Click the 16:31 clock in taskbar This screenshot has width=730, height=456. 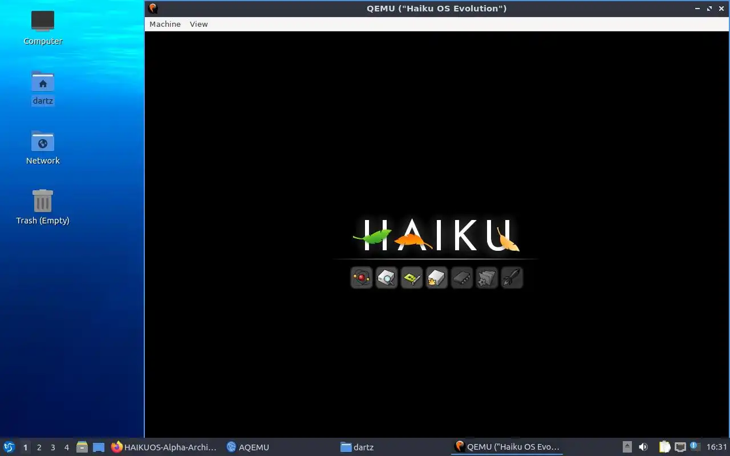[717, 447]
